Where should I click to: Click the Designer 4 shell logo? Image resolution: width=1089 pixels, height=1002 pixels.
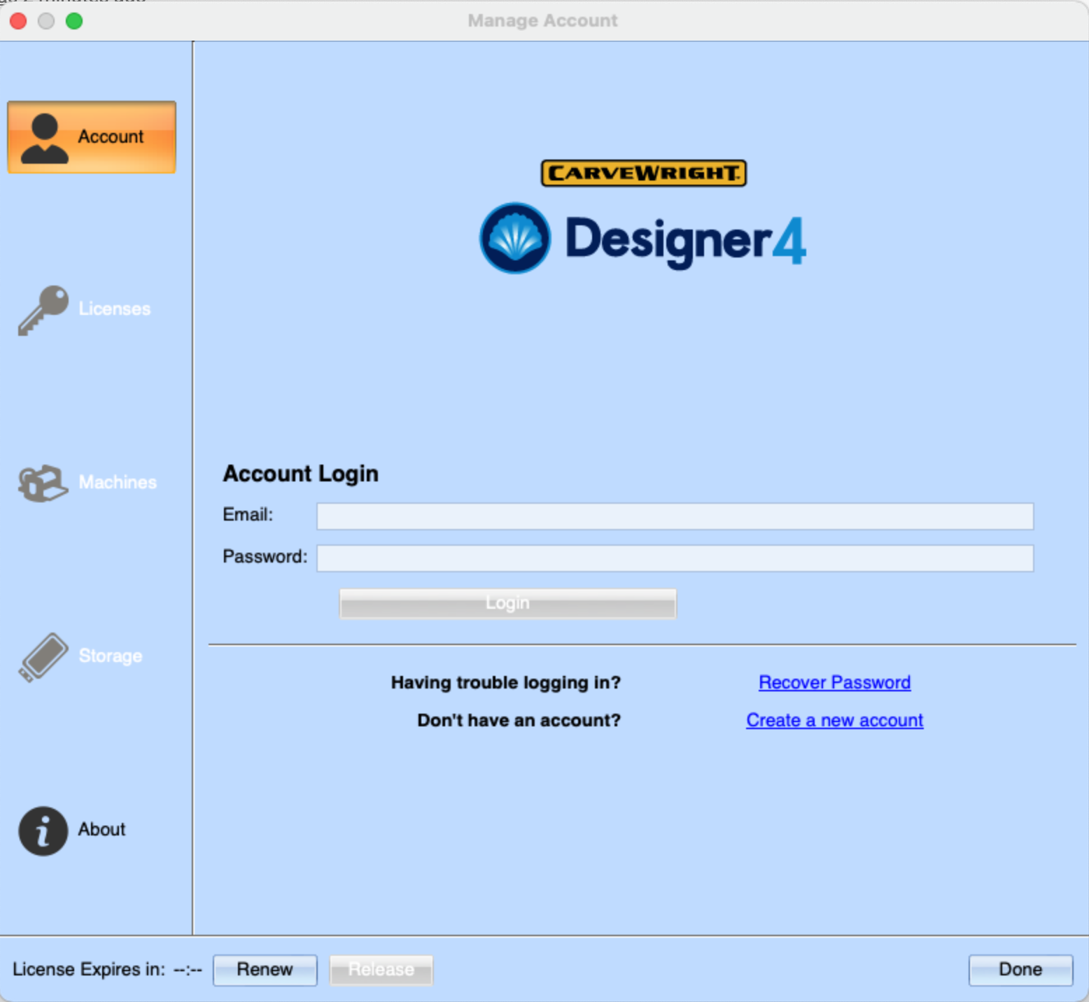tap(515, 238)
